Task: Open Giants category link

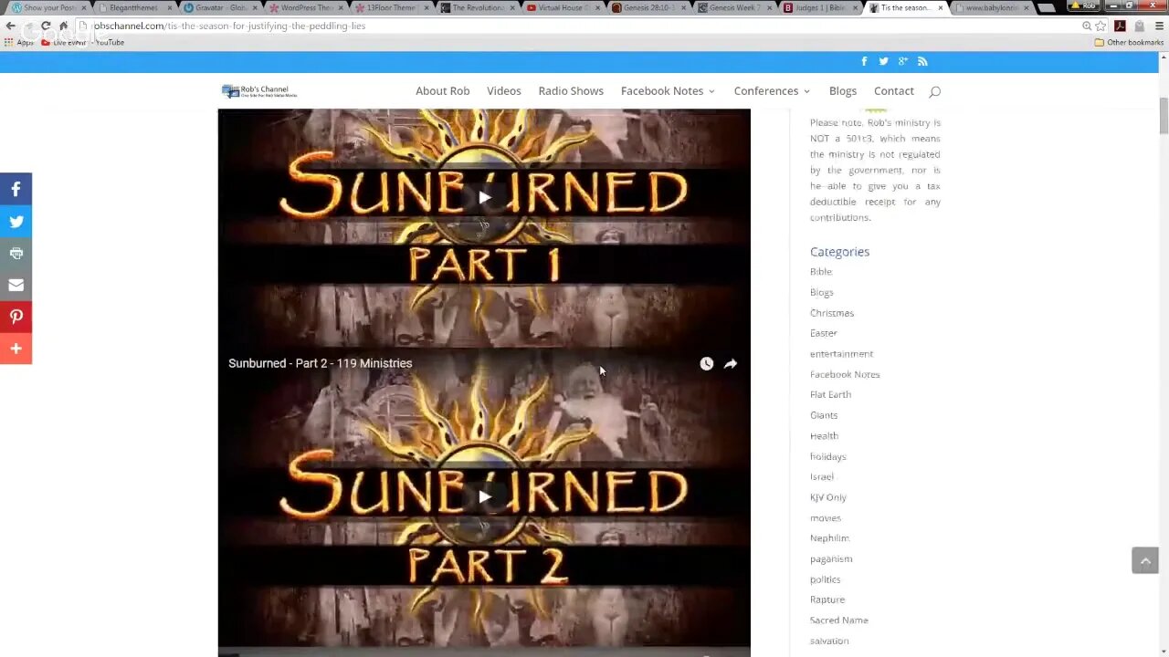Action: 824,415
